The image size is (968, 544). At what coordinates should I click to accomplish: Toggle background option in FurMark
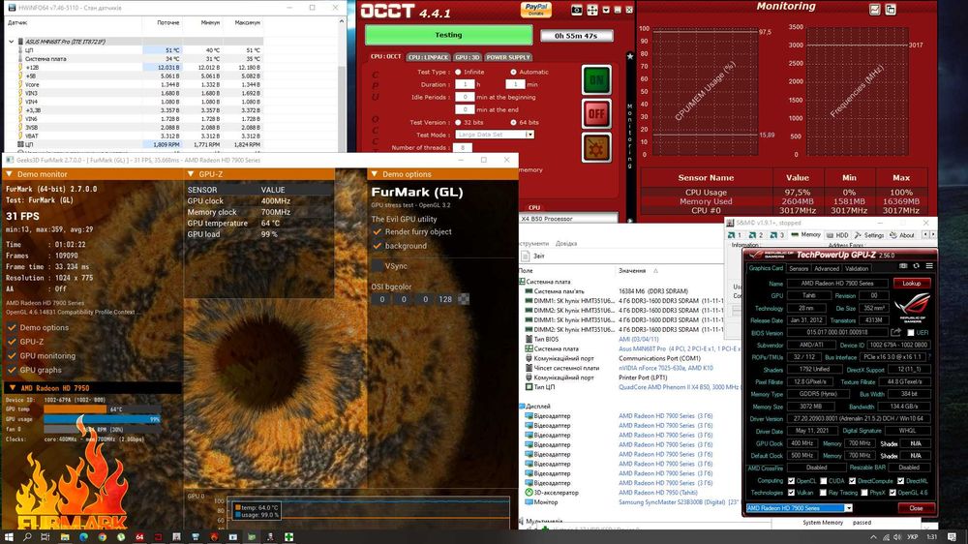tap(378, 246)
